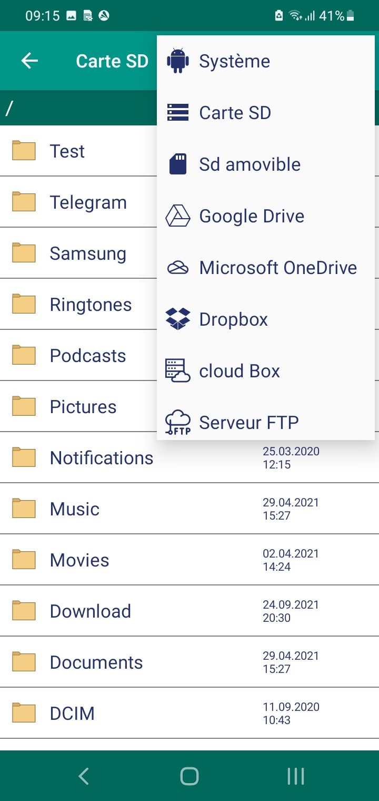The width and height of the screenshot is (379, 801).
Task: Click the Telegram folder icon
Action: pos(24,202)
